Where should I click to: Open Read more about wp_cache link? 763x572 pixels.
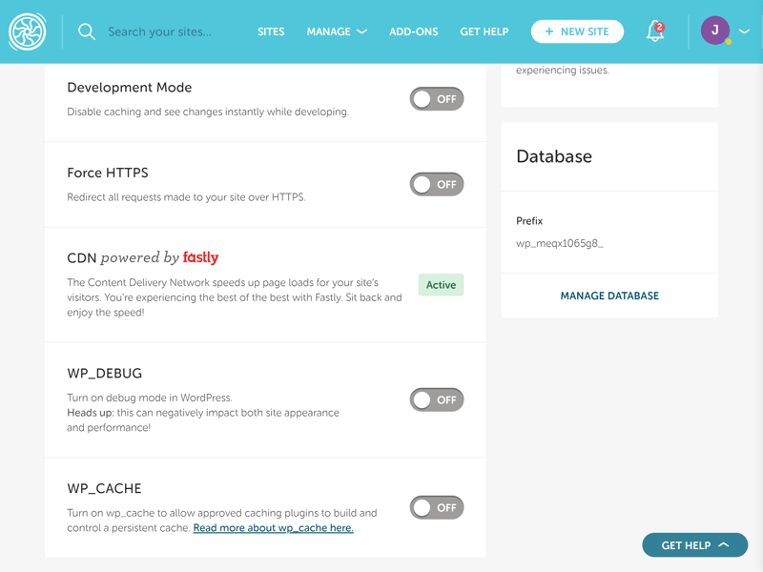point(274,528)
